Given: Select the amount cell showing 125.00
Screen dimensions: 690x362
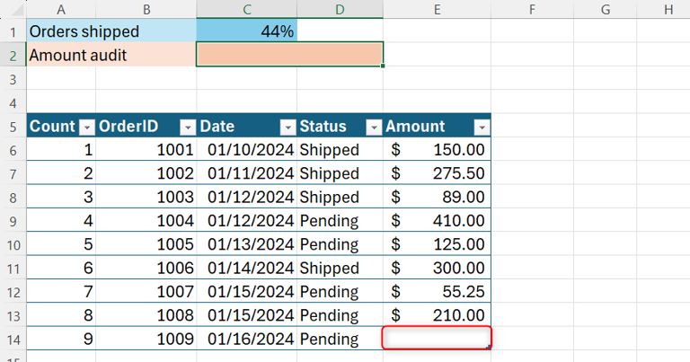Looking at the screenshot, I should pos(437,244).
